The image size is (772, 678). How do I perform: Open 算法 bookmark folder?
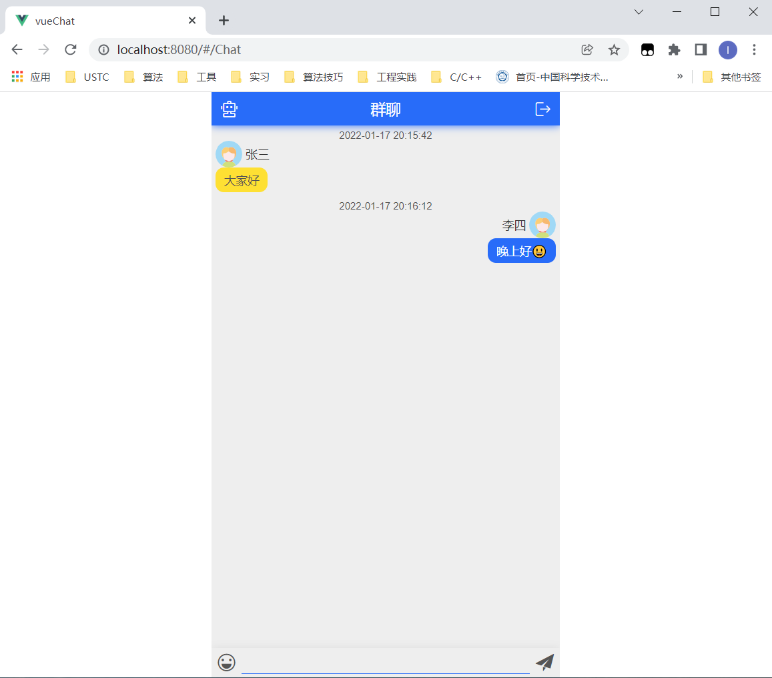point(143,77)
